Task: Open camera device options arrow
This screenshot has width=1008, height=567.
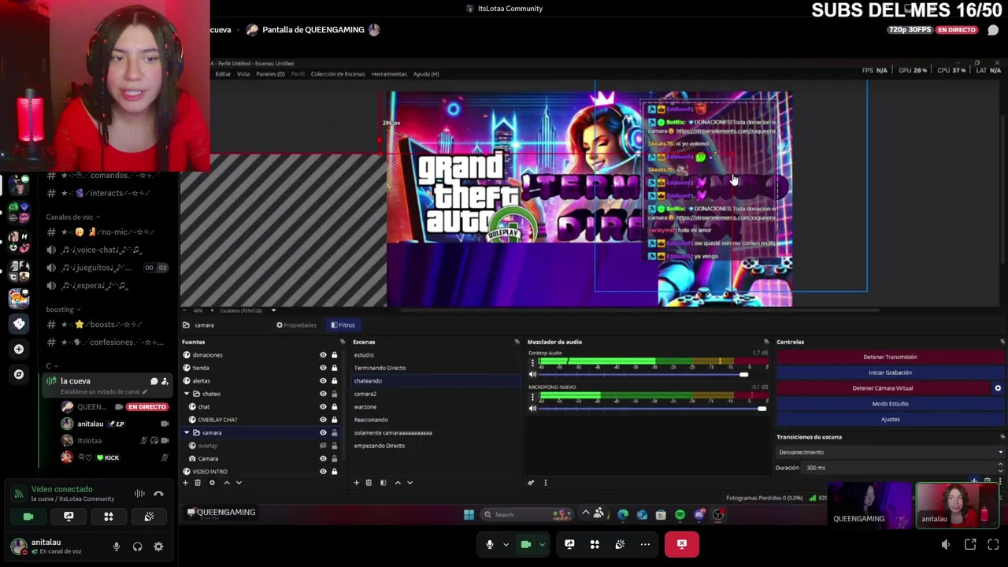Action: 542,545
